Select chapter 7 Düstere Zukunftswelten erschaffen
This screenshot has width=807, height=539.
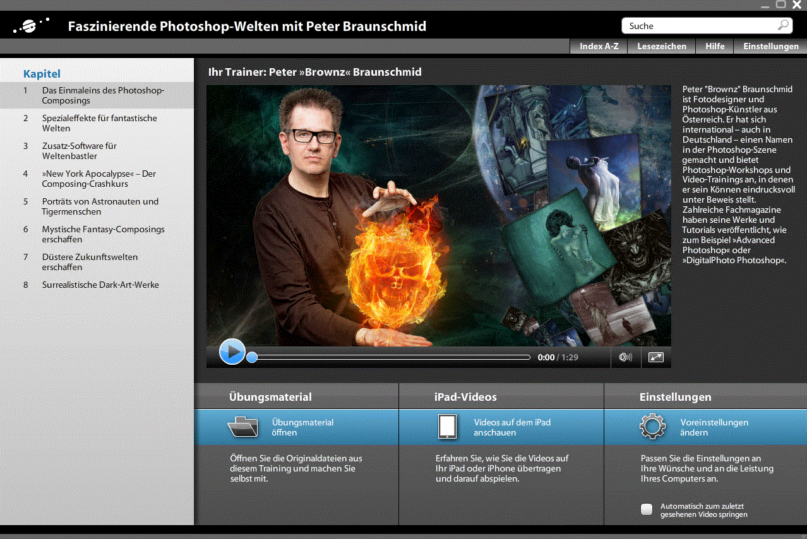pos(97,262)
